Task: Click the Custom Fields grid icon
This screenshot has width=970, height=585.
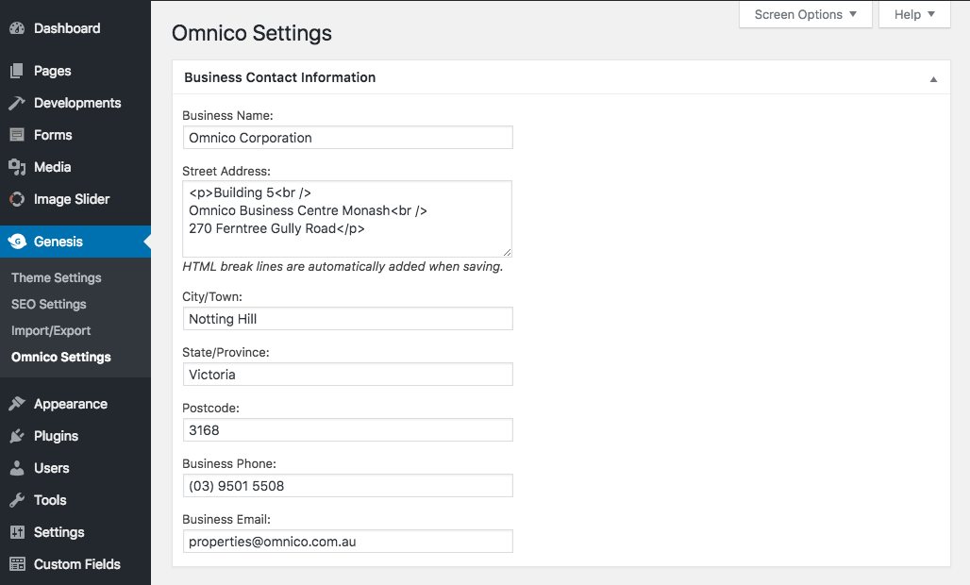Action: tap(17, 564)
